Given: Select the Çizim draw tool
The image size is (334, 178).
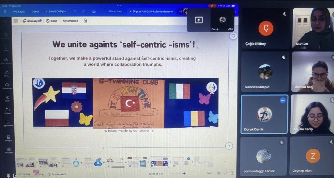Looking at the screenshot, I should click(7, 98).
